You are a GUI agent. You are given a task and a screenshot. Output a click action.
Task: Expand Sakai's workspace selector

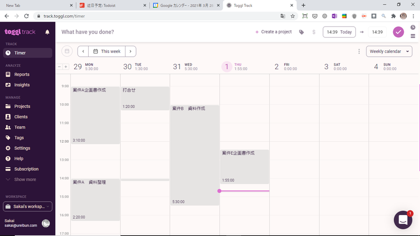coord(28,207)
